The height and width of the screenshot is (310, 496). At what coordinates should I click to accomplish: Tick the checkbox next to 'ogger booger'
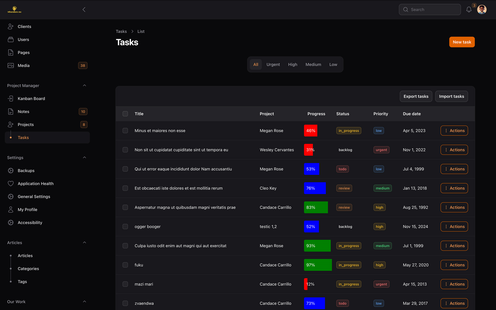[125, 227]
